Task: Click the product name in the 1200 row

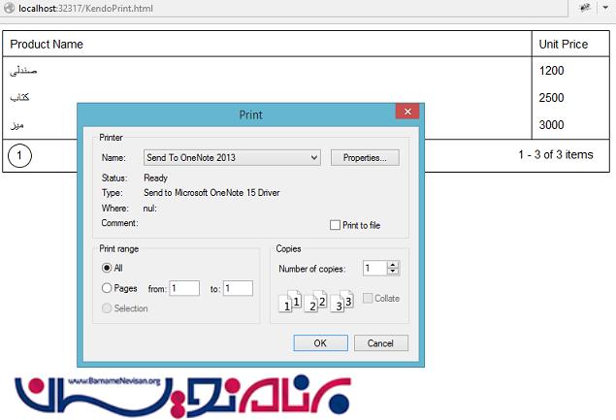Action: pos(23,71)
